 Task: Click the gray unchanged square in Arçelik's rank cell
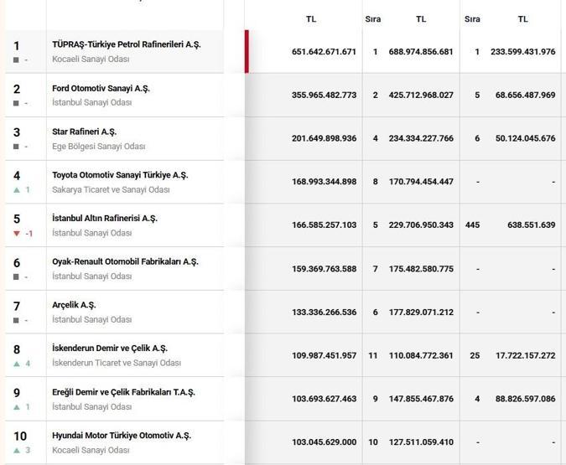point(16,320)
